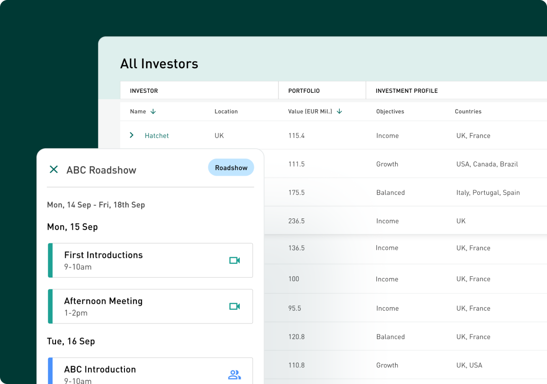Screen dimensions: 547x384
Task: Select the INVESTOR column group header
Action: (199, 91)
